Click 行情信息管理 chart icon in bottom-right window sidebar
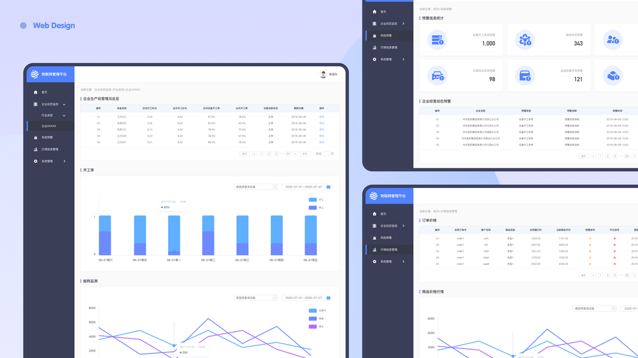This screenshot has height=358, width=638. coord(374,249)
